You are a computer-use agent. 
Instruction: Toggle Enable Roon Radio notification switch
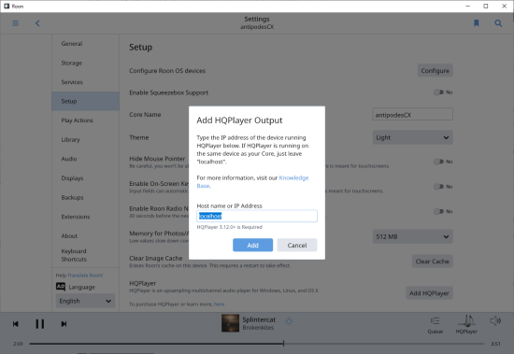tap(438, 211)
